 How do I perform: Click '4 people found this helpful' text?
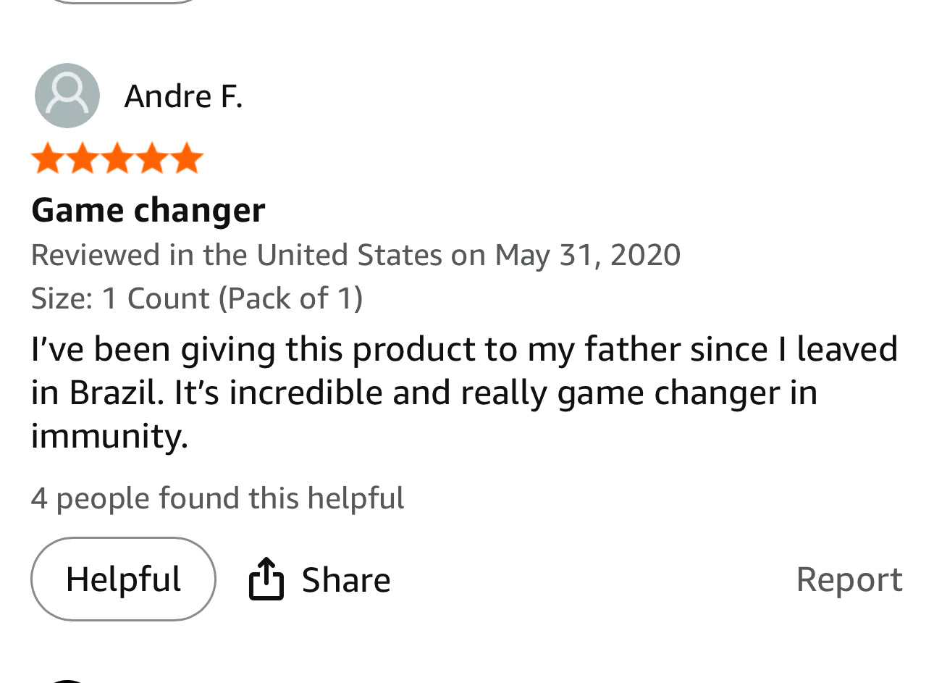coord(217,498)
